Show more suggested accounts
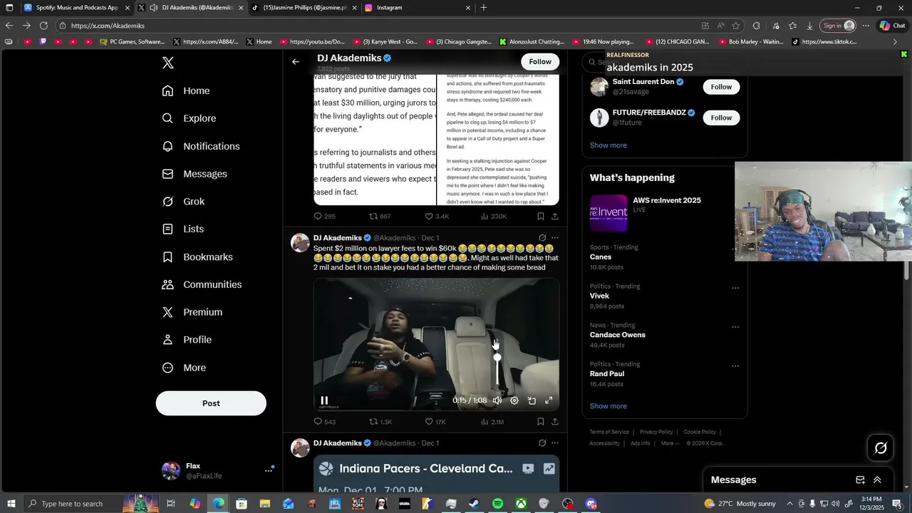 point(608,145)
